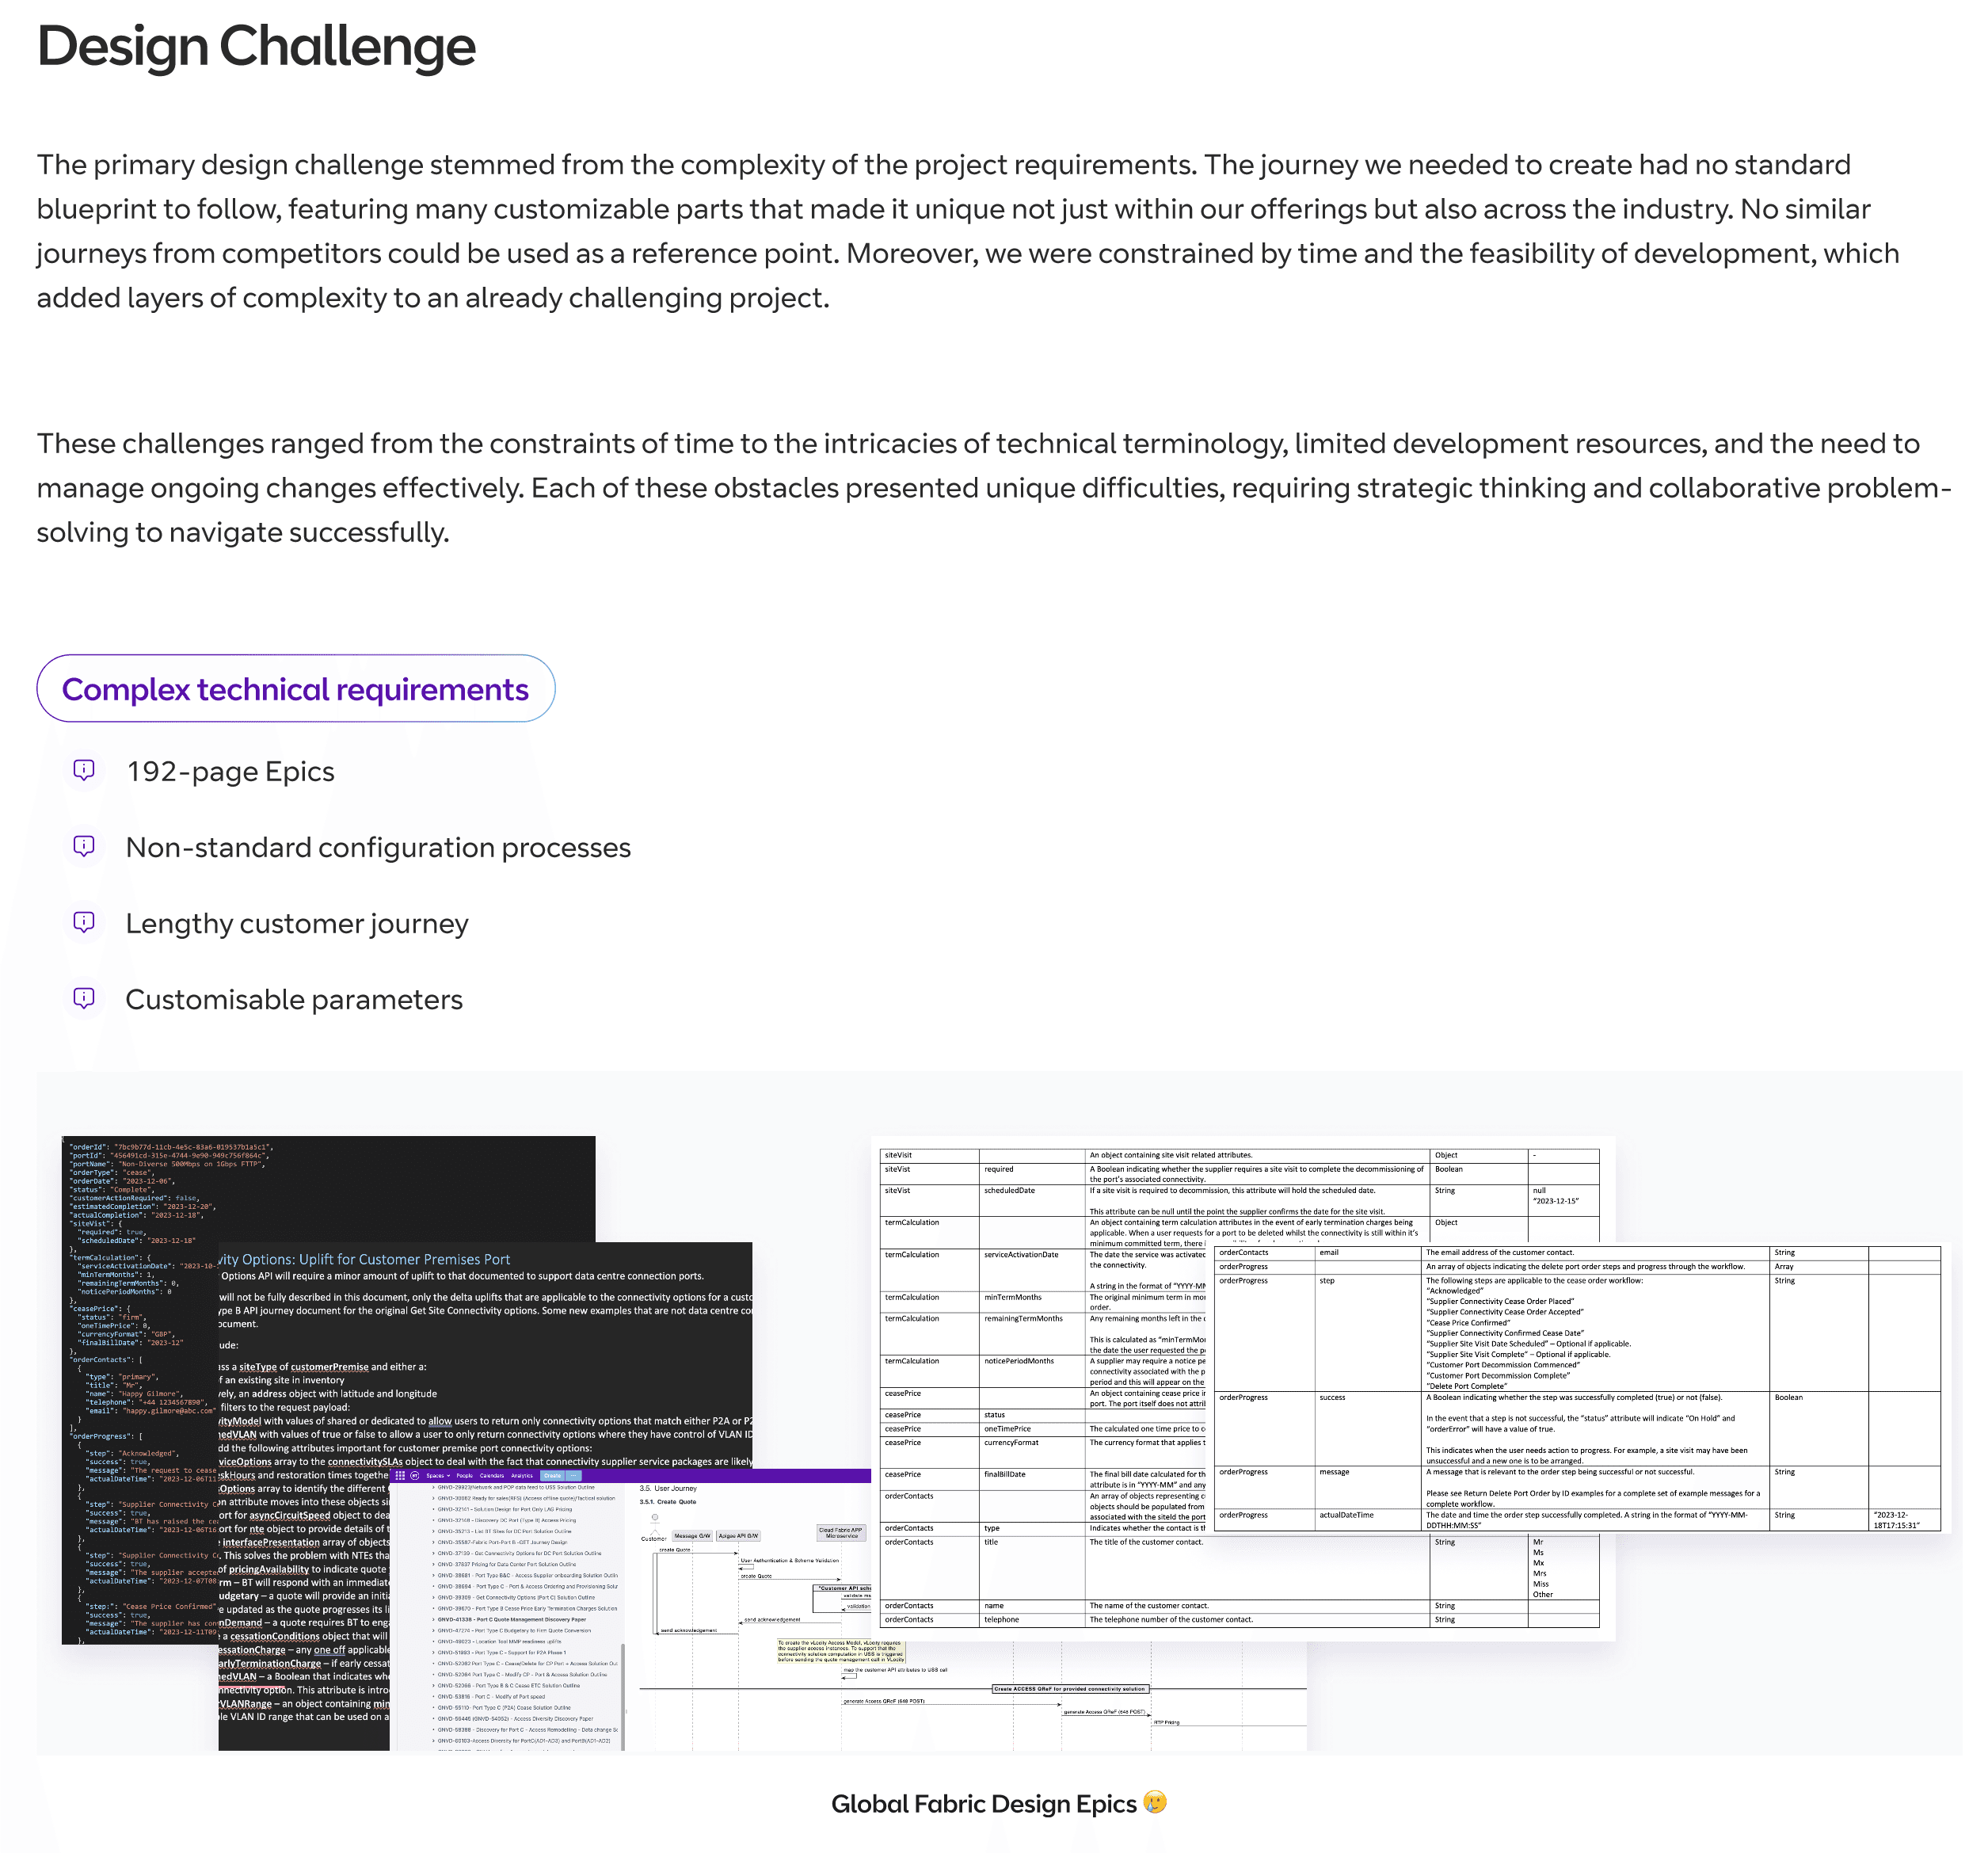
Task: Click the Complex technical requirements pill
Action: (295, 689)
